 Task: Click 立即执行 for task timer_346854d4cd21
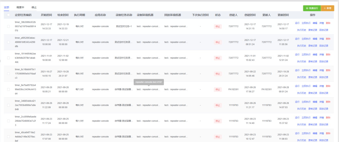pyautogui.click(x=306, y=102)
